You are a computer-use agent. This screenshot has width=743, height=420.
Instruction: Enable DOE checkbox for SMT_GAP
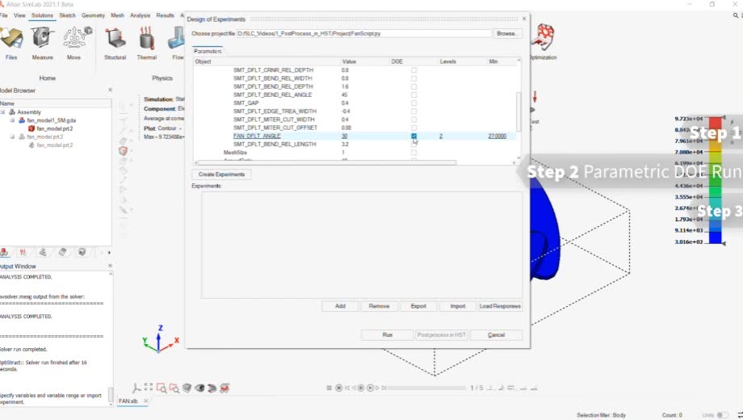click(414, 103)
